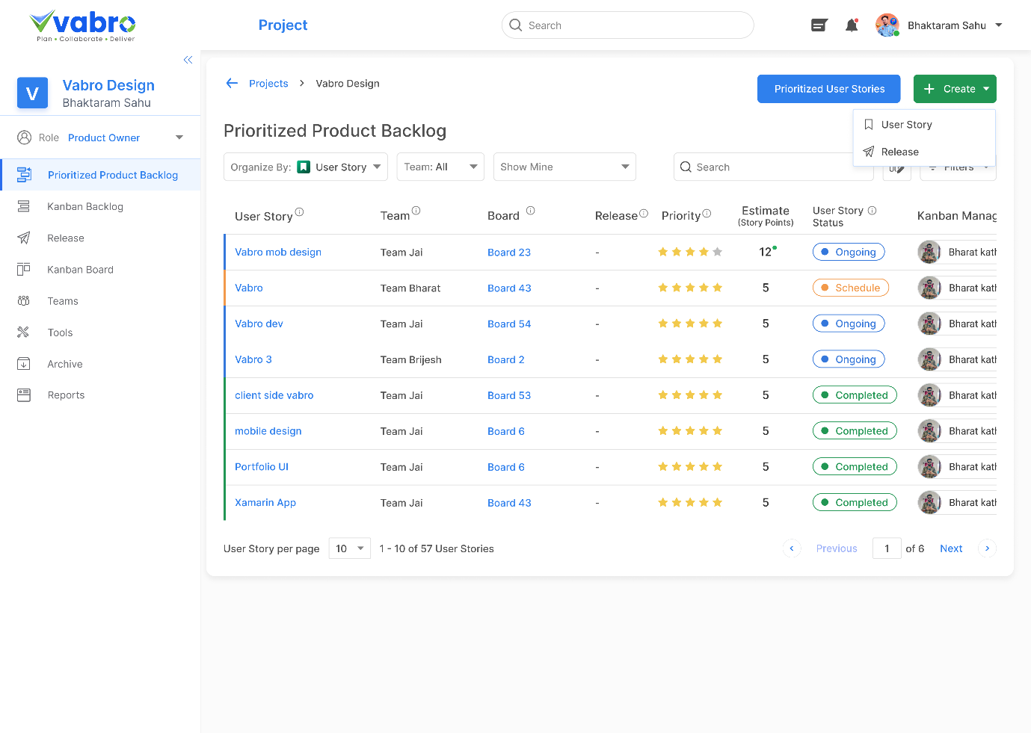The width and height of the screenshot is (1031, 733).
Task: Click the Reports sidebar icon
Action: [x=24, y=395]
